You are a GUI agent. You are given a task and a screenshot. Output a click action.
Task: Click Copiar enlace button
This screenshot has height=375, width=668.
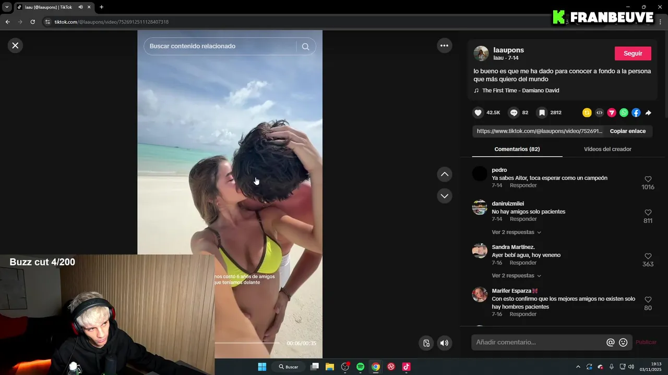(x=628, y=131)
